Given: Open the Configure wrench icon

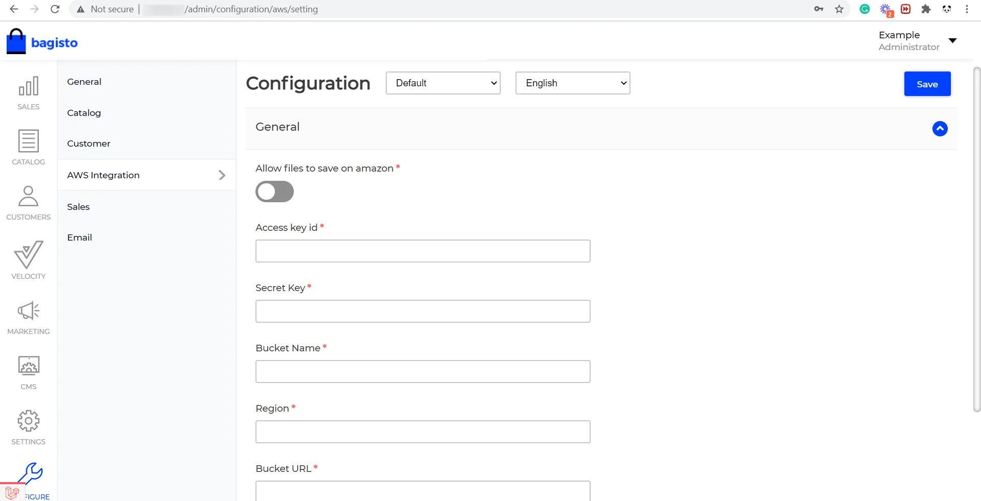Looking at the screenshot, I should (31, 473).
